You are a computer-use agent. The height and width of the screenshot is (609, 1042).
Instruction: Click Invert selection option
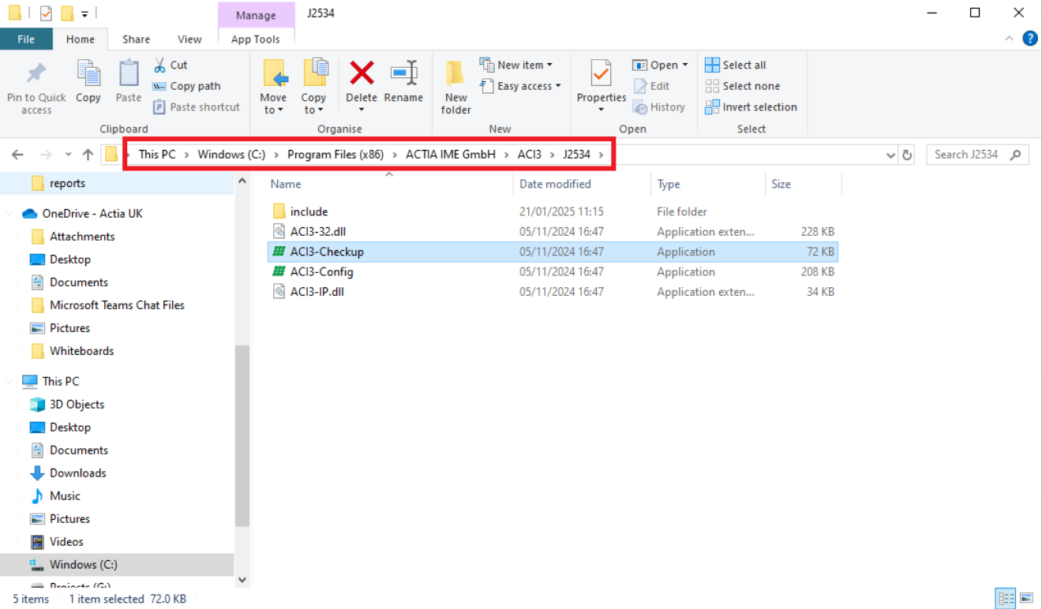[x=751, y=107]
